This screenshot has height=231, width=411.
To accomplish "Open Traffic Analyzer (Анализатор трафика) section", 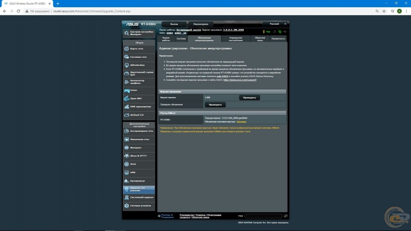I will coord(139,82).
